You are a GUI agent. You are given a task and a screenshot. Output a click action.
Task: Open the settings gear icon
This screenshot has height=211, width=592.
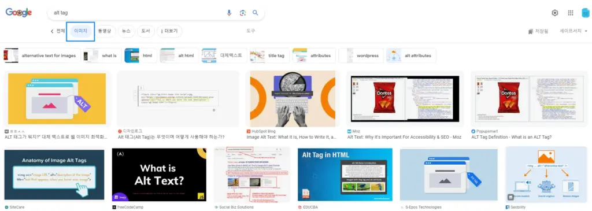pos(554,13)
